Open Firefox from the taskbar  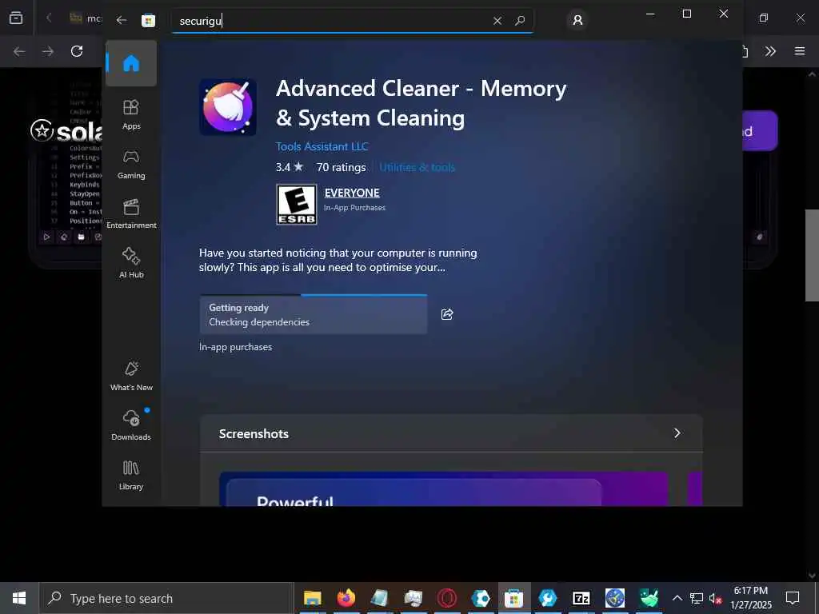coord(346,598)
